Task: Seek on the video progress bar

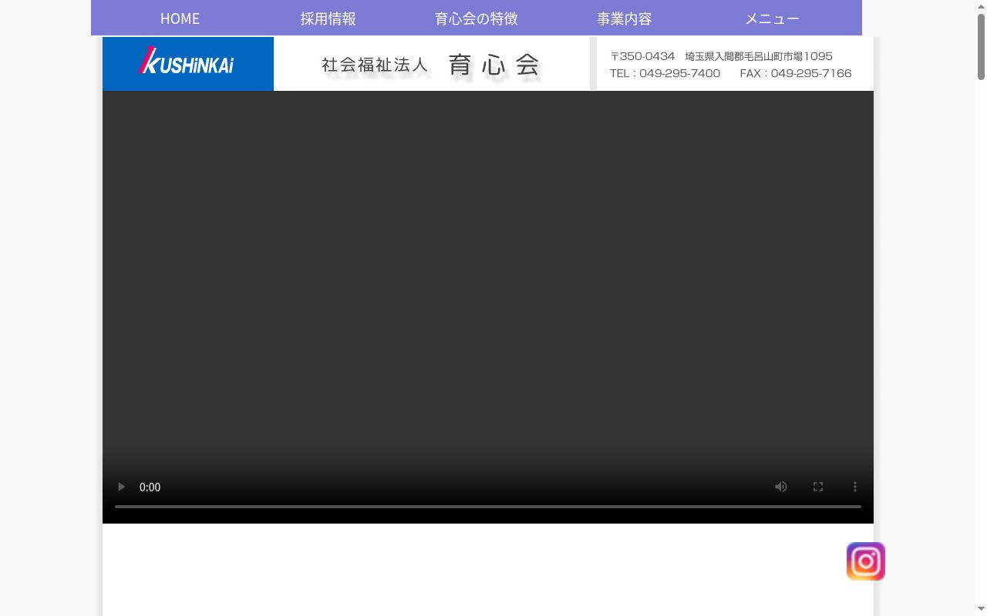Action: coord(488,507)
